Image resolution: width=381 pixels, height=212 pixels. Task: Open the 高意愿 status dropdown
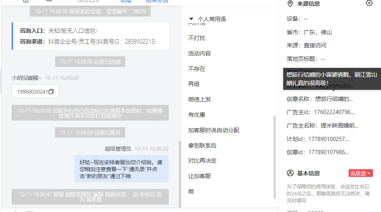(361, 173)
